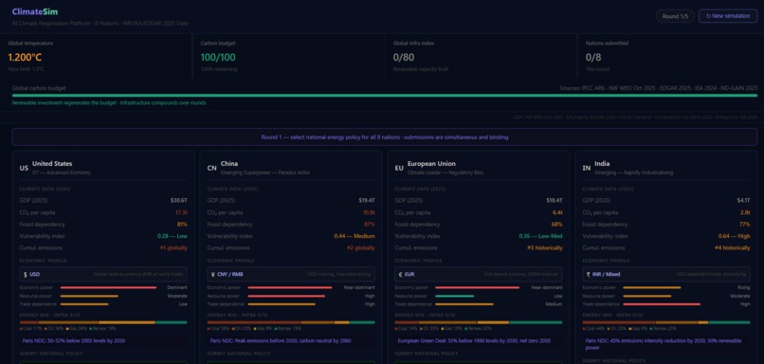Click the '#1 globally' cumulative emissions value
The width and height of the screenshot is (764, 364).
coord(173,248)
